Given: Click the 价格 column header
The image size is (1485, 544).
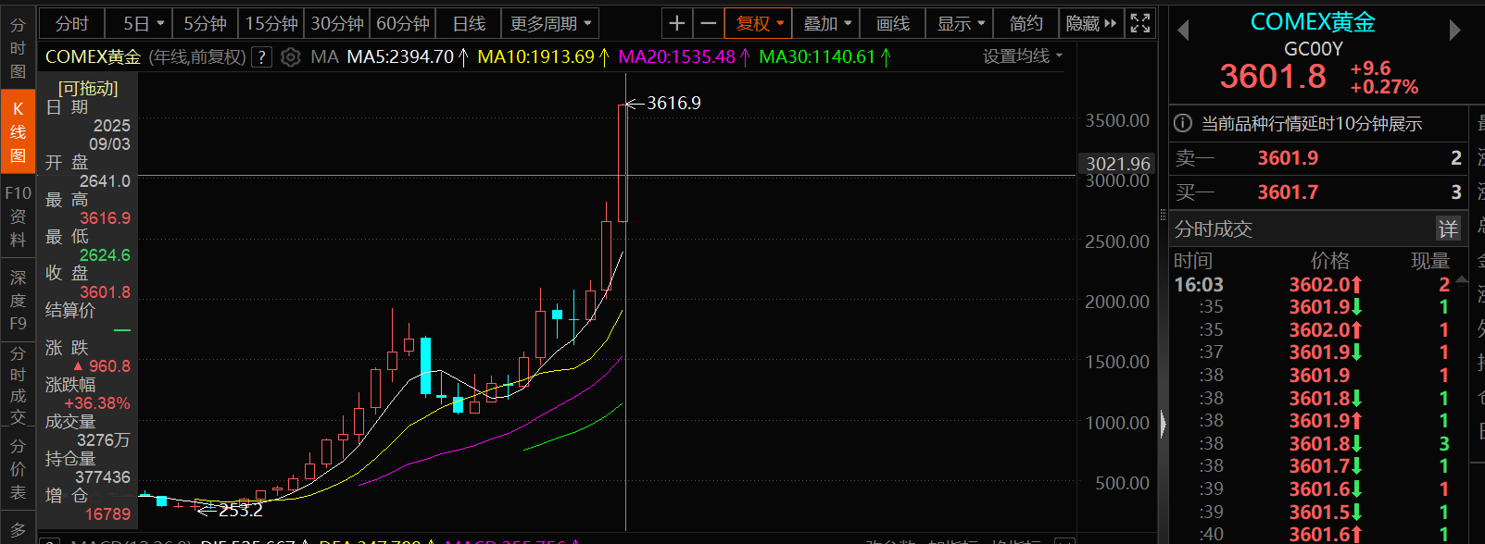Looking at the screenshot, I should pos(1329,261).
